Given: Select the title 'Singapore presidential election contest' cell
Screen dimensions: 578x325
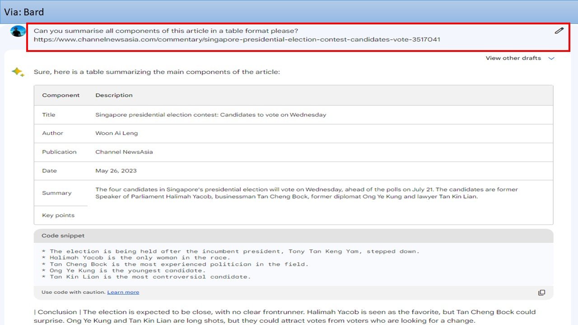Looking at the screenshot, I should (x=210, y=115).
